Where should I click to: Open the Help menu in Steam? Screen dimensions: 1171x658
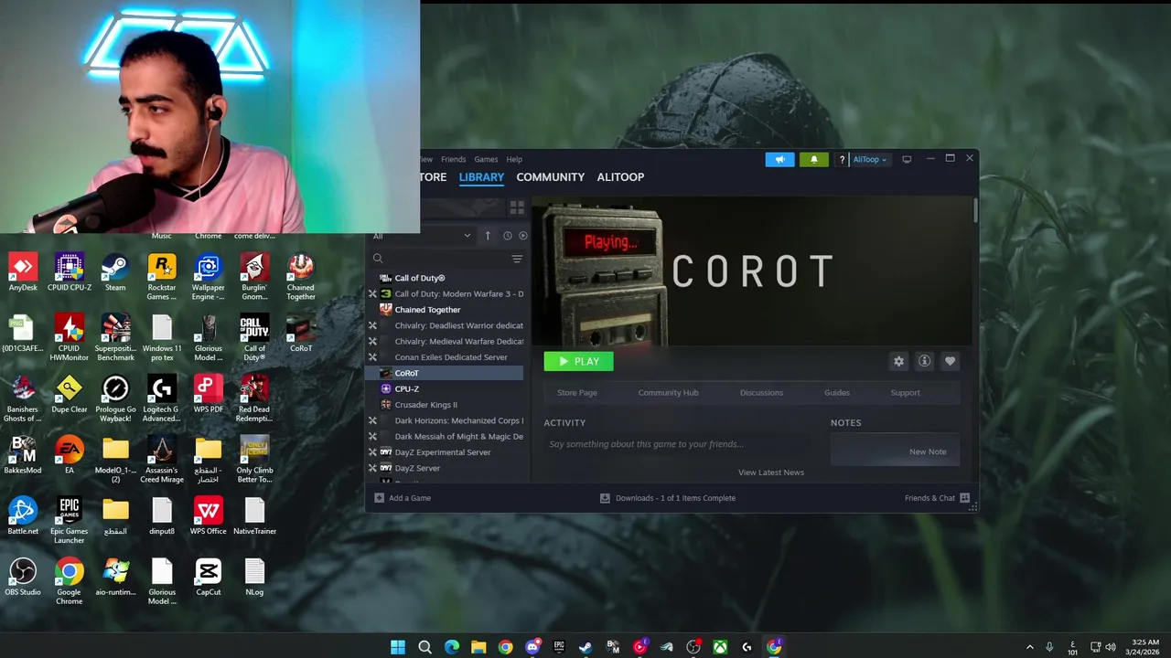[514, 159]
